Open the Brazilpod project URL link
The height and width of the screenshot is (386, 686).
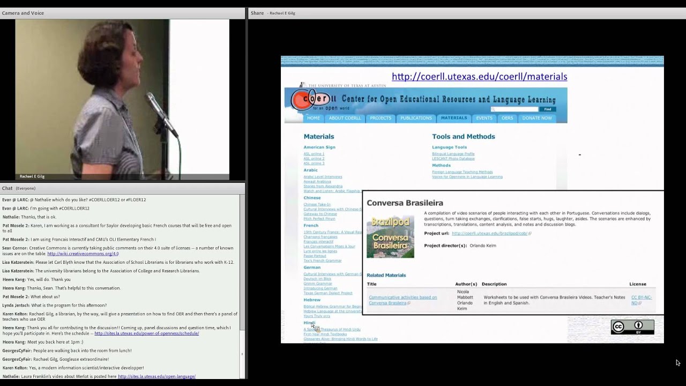coord(490,233)
